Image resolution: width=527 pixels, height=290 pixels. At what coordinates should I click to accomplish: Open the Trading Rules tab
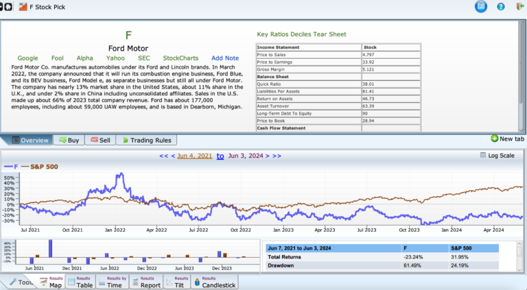(146, 140)
